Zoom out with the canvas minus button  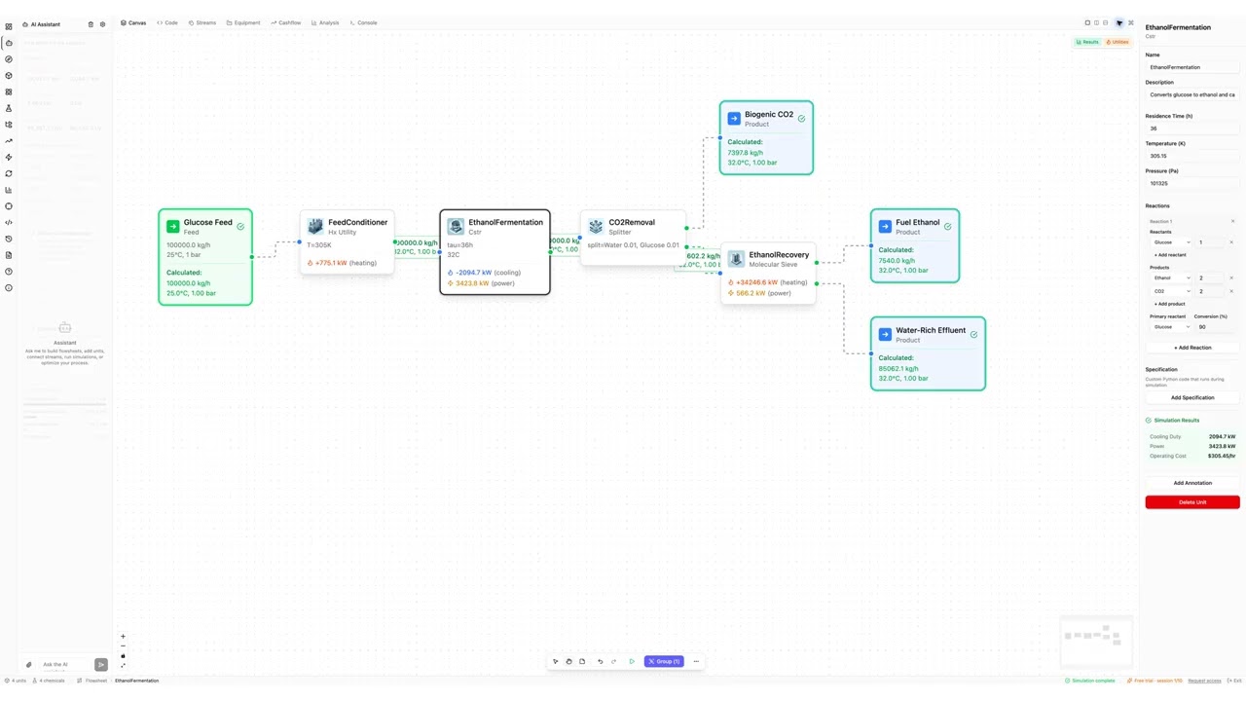(123, 646)
